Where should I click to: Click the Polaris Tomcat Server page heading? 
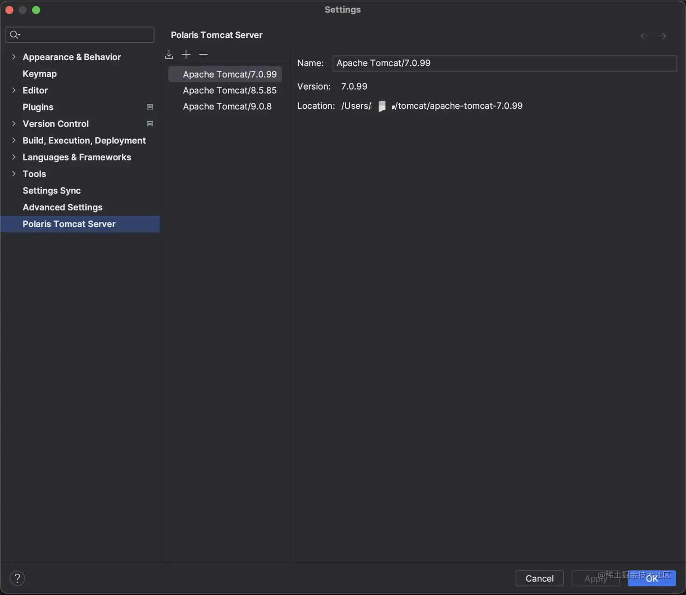click(216, 35)
